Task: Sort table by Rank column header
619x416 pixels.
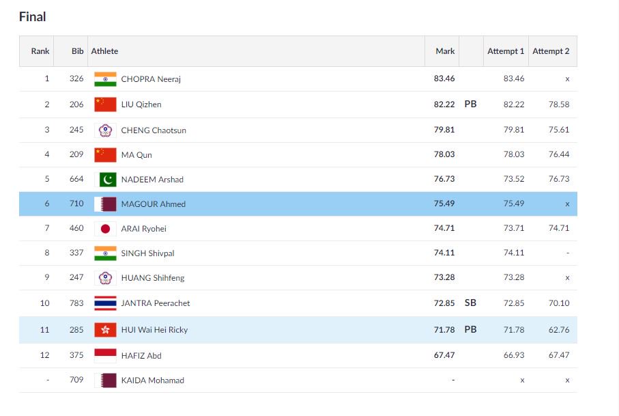Action: [x=40, y=51]
